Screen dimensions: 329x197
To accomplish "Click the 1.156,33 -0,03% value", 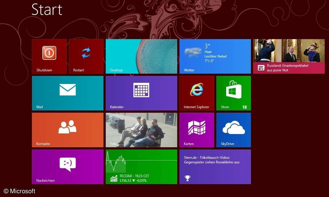I will pos(133,181).
